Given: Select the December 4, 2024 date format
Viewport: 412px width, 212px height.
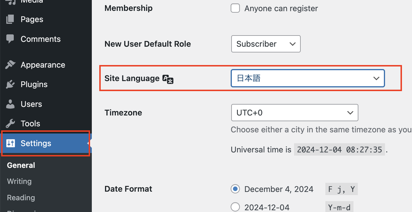Looking at the screenshot, I should (x=235, y=189).
